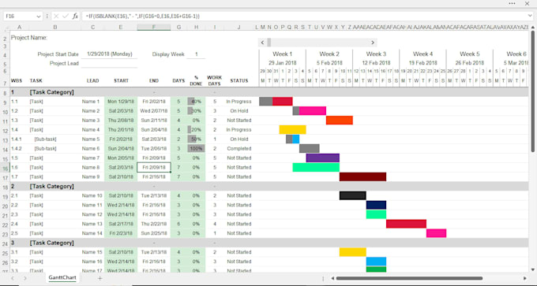This screenshot has height=286, width=537.
Task: Click the Project Start Date cell 1/29/2018 (Monday)
Action: (109, 54)
